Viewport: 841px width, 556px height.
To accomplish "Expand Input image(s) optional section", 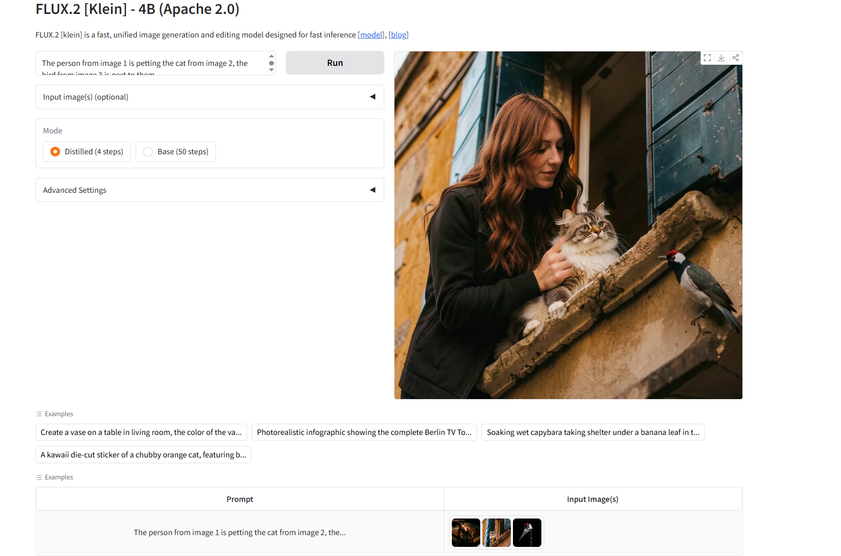I will click(210, 97).
